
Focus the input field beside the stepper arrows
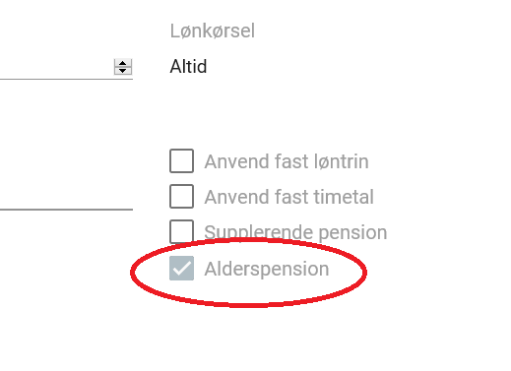click(x=56, y=67)
